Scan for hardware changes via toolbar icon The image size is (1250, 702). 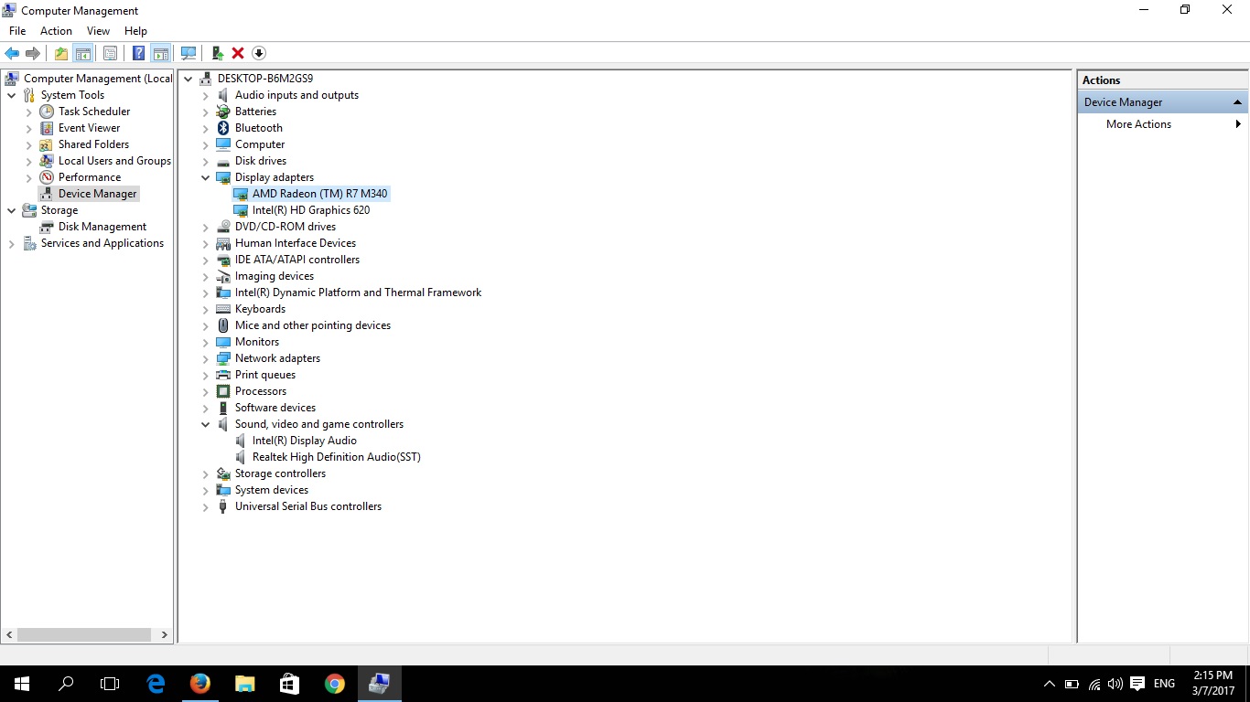pyautogui.click(x=189, y=53)
